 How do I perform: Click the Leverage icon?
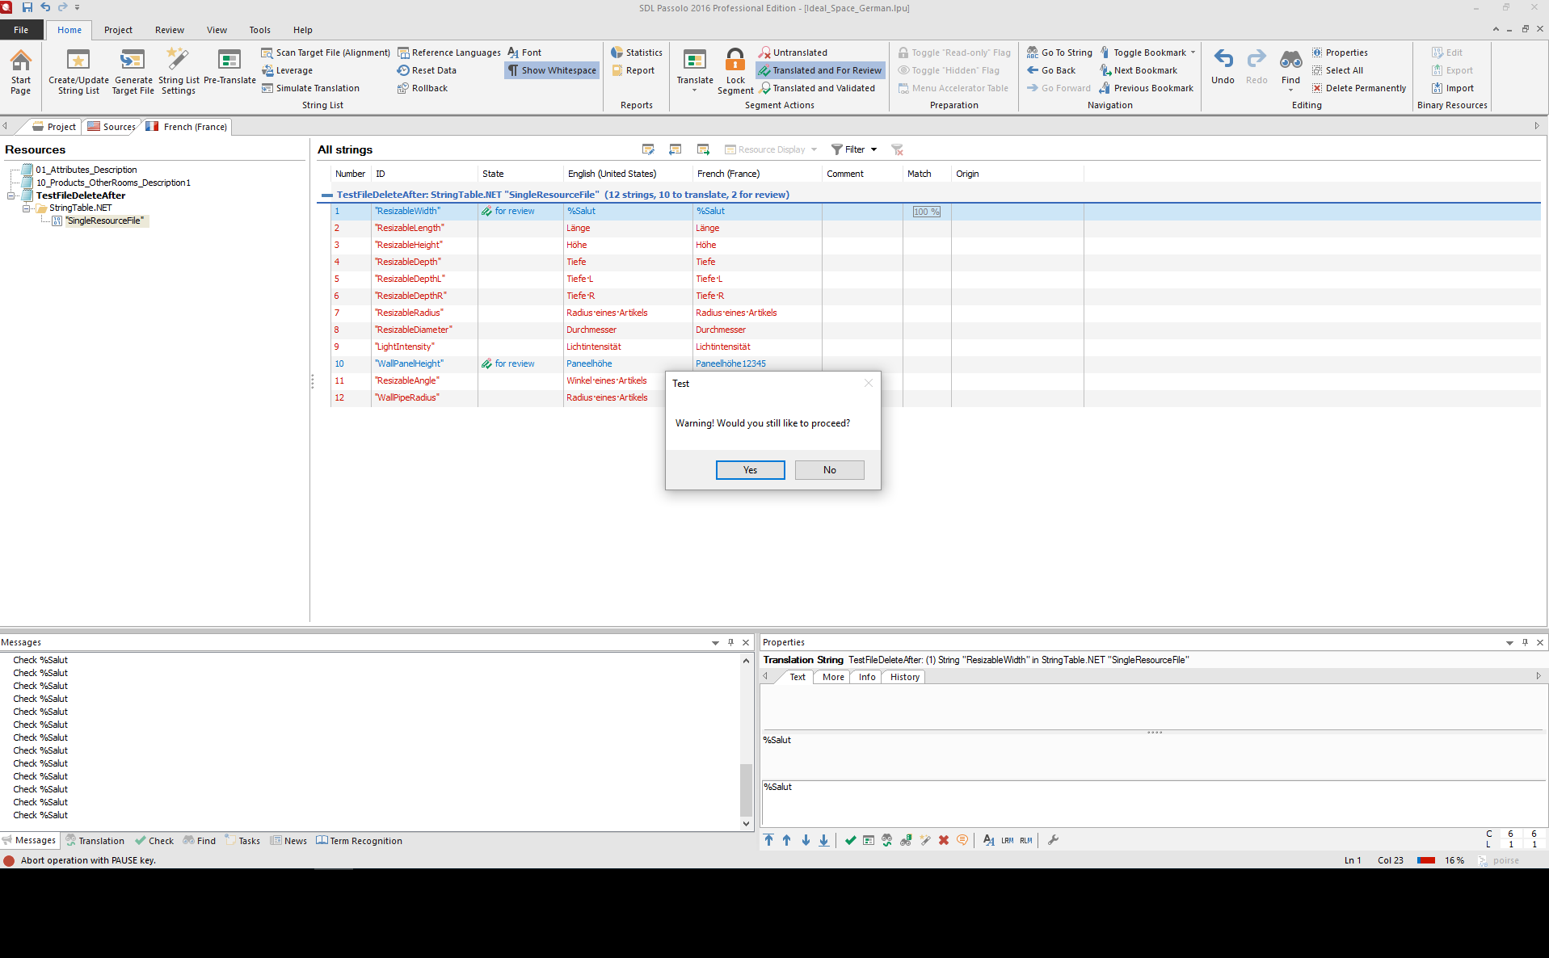(x=287, y=70)
